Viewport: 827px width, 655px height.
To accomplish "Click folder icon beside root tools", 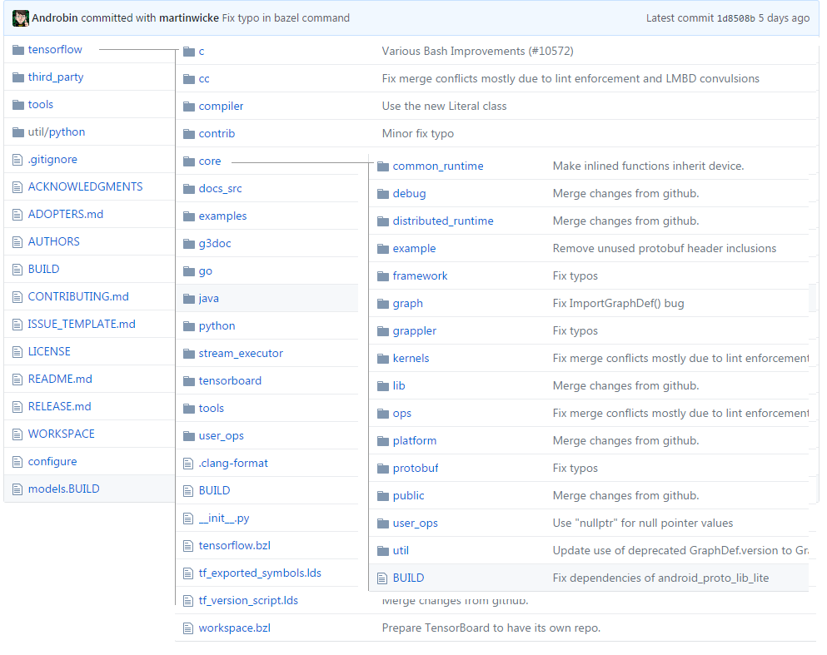I will click(18, 104).
